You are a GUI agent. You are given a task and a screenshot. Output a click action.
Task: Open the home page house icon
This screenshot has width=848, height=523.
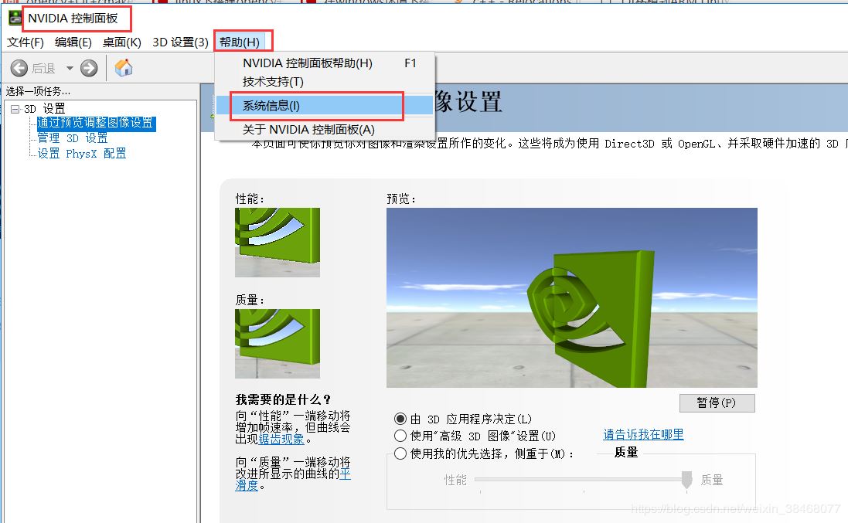coord(124,67)
